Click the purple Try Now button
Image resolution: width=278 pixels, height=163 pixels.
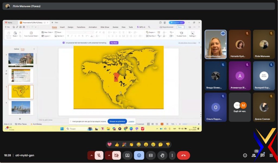pyautogui.click(x=114, y=43)
